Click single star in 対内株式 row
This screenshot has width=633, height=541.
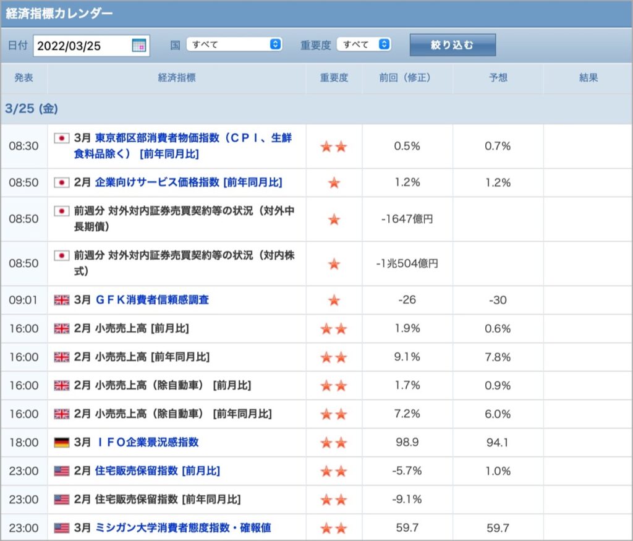334,263
